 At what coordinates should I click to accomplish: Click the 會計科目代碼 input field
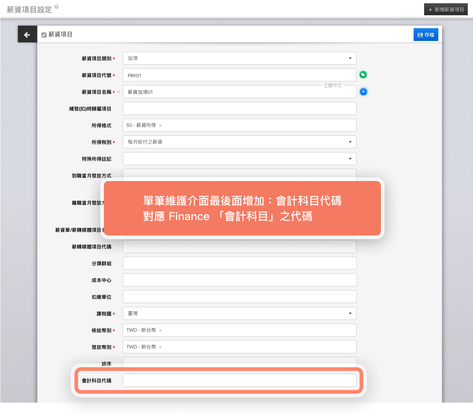pos(239,380)
